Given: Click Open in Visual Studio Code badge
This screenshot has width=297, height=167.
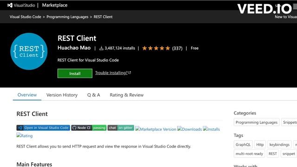Looking at the screenshot, I should pos(43,128).
